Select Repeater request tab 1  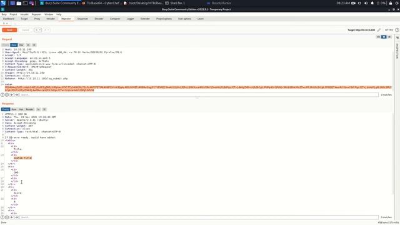pyautogui.click(x=5, y=24)
